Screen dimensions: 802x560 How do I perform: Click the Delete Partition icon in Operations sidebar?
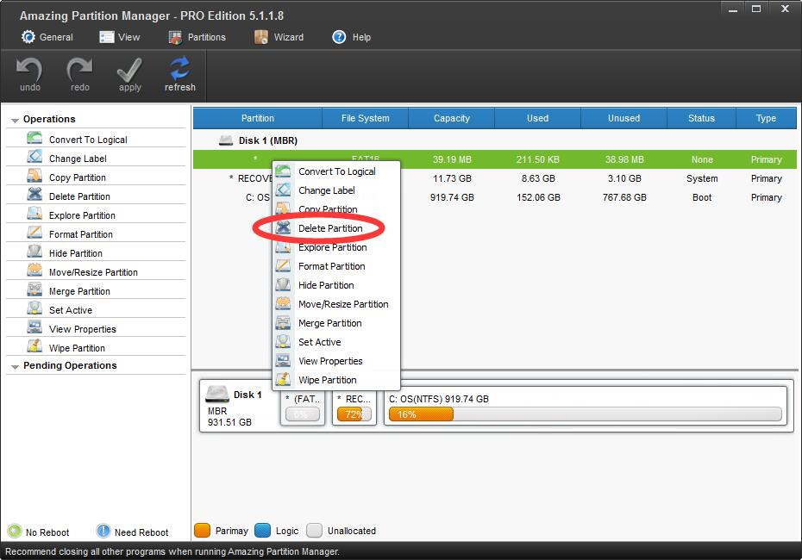click(34, 195)
